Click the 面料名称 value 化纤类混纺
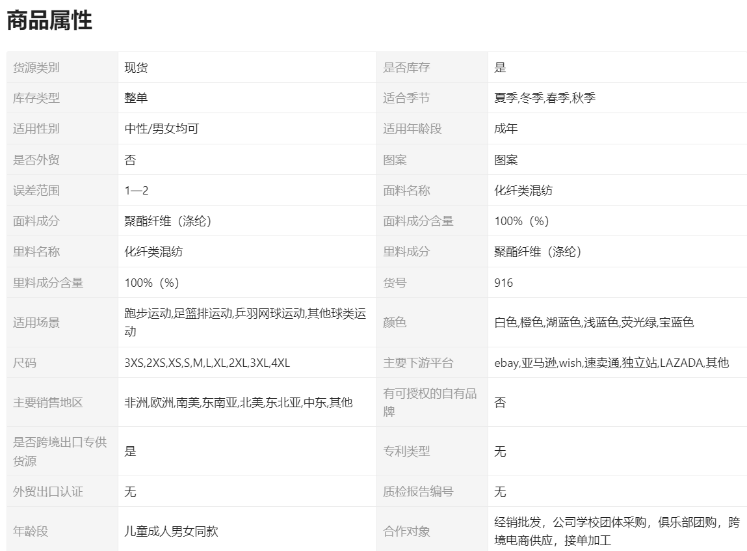Viewport: 747px width, 551px height. point(523,191)
